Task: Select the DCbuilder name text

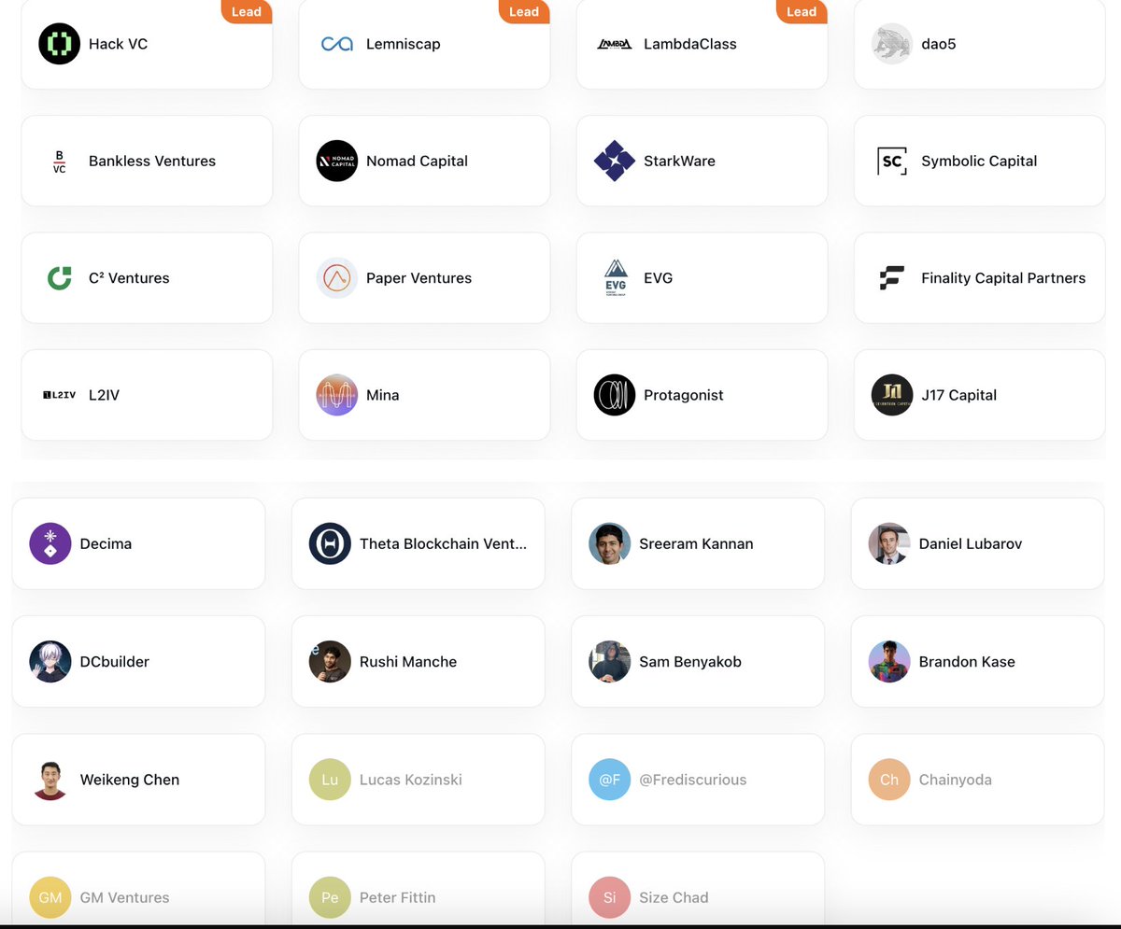Action: coord(115,661)
